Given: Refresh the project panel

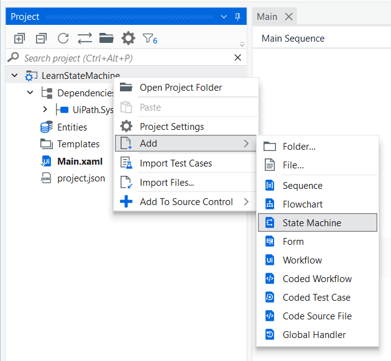Looking at the screenshot, I should pos(63,39).
